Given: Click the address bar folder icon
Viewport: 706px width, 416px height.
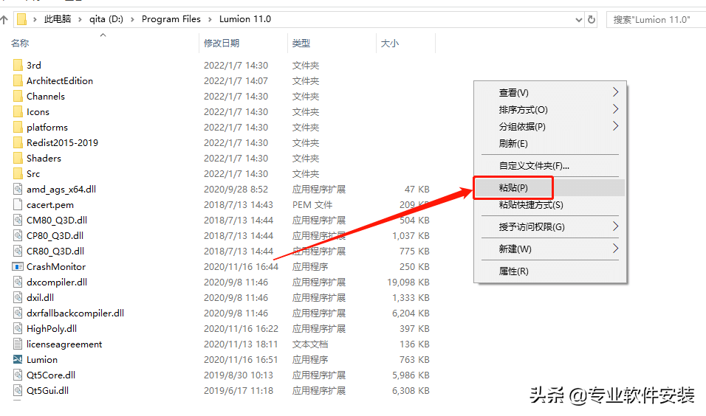Looking at the screenshot, I should point(21,19).
